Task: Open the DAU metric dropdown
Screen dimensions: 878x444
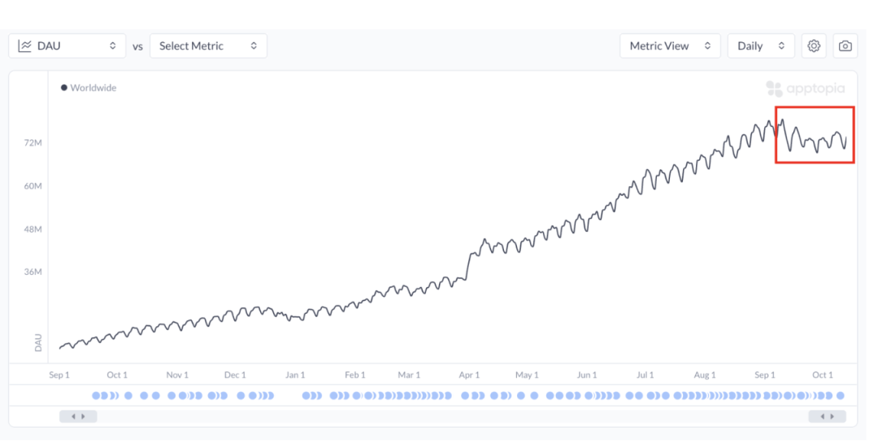Action: click(67, 46)
